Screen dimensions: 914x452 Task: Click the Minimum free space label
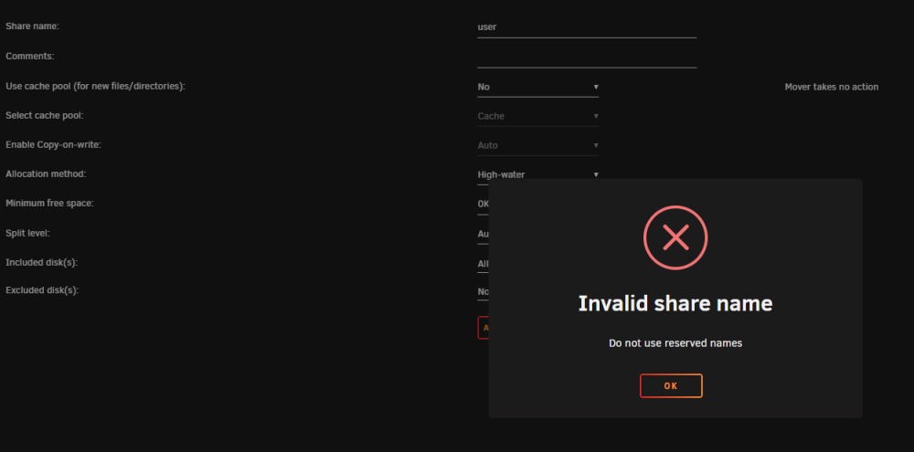pyautogui.click(x=50, y=204)
